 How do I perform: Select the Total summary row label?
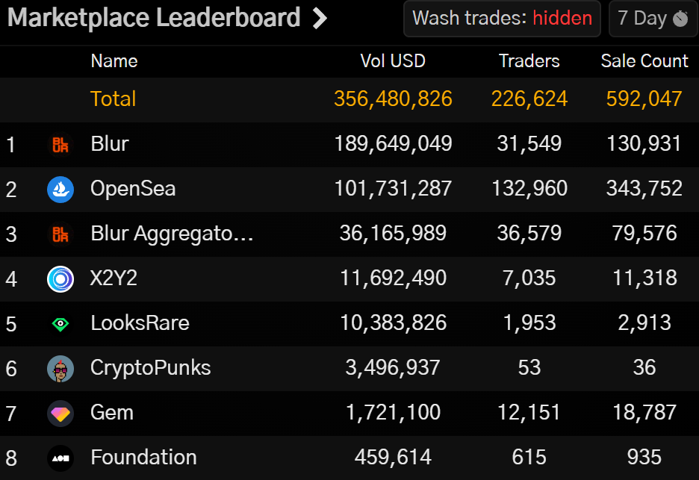coord(114,99)
